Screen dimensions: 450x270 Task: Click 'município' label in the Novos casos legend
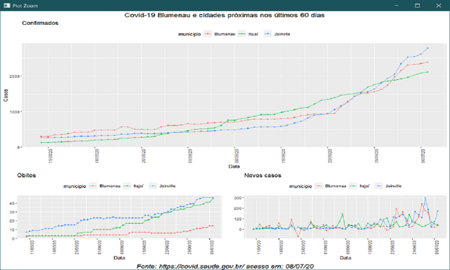point(301,186)
